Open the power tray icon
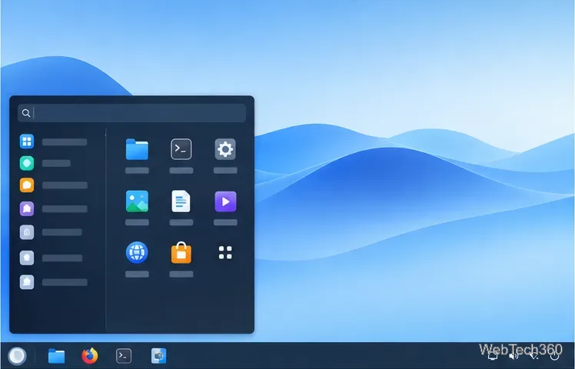The image size is (575, 369). [555, 356]
